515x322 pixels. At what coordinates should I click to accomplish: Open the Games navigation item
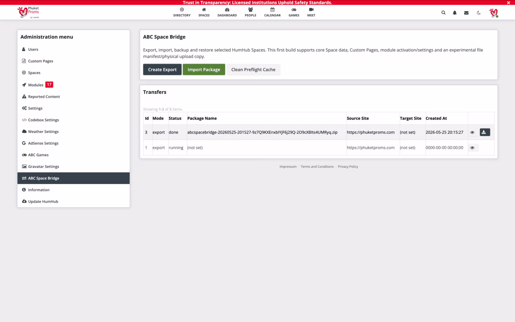294,12
